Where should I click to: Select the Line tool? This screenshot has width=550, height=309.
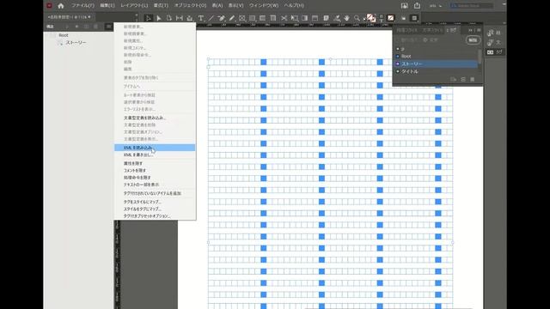click(x=211, y=18)
